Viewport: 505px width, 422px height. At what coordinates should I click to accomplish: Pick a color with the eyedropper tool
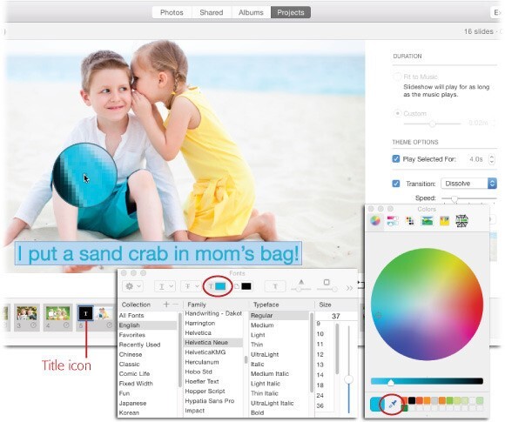coord(392,404)
